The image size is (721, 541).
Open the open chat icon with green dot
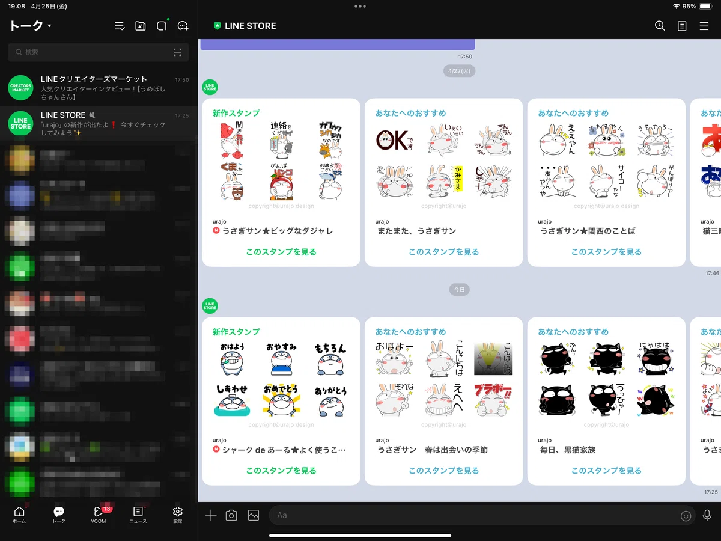(x=162, y=25)
